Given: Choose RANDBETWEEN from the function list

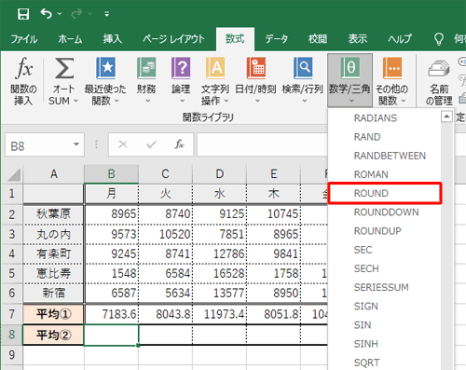Looking at the screenshot, I should [390, 156].
